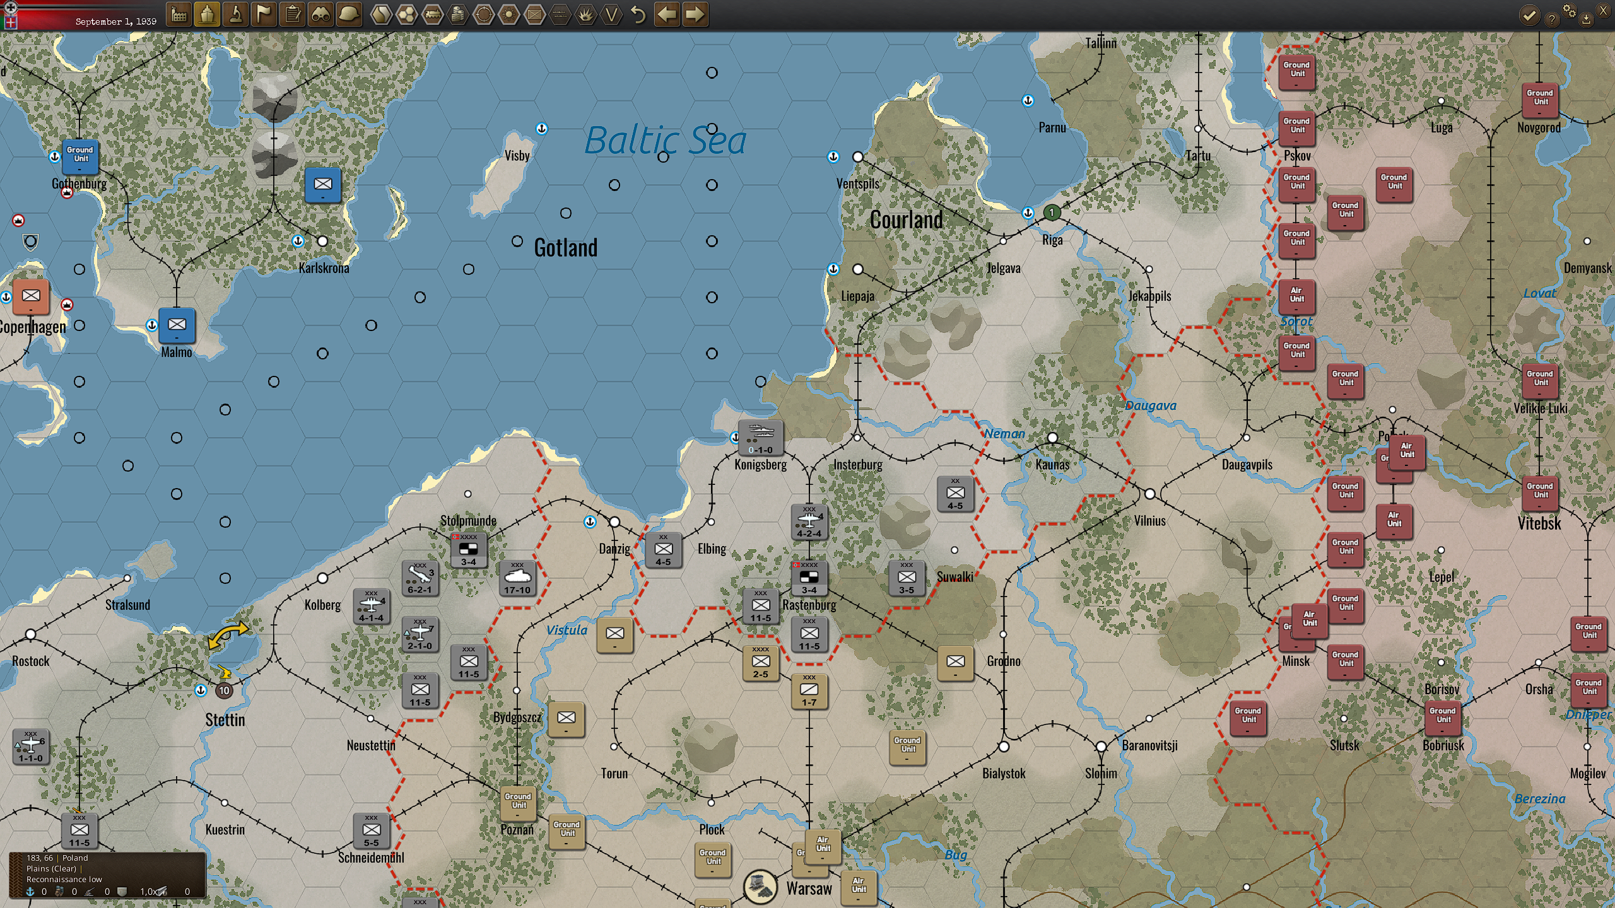Undo the last move

[638, 15]
